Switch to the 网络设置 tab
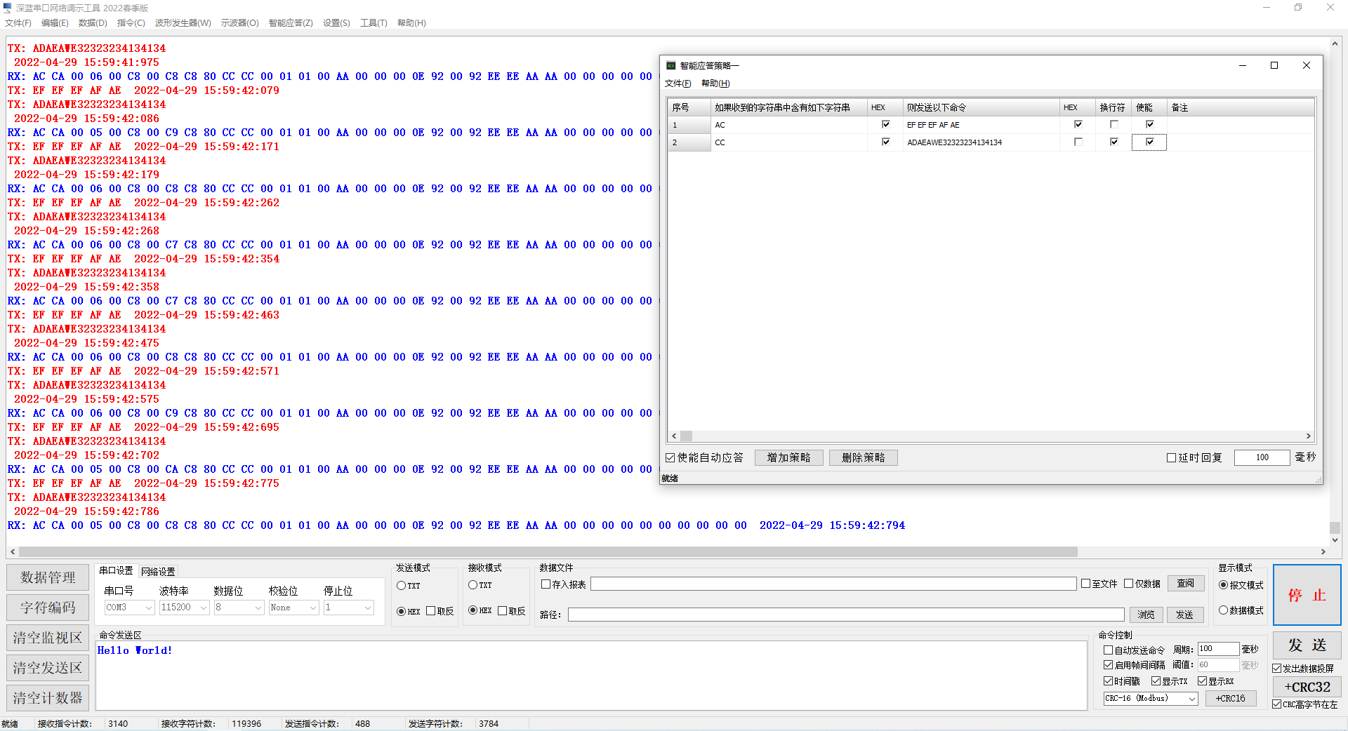 (x=158, y=572)
